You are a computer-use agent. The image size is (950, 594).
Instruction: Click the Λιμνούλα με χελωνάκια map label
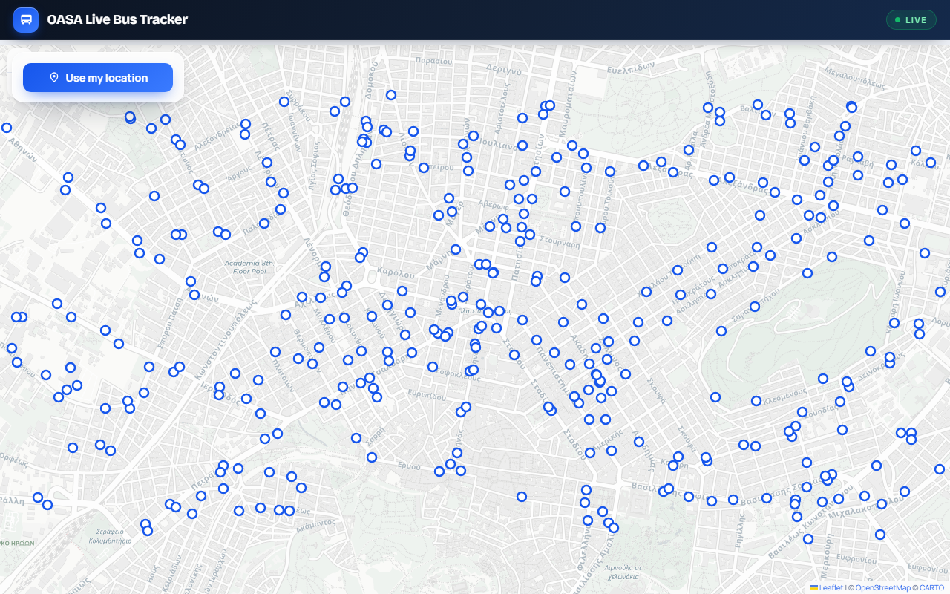[623, 572]
